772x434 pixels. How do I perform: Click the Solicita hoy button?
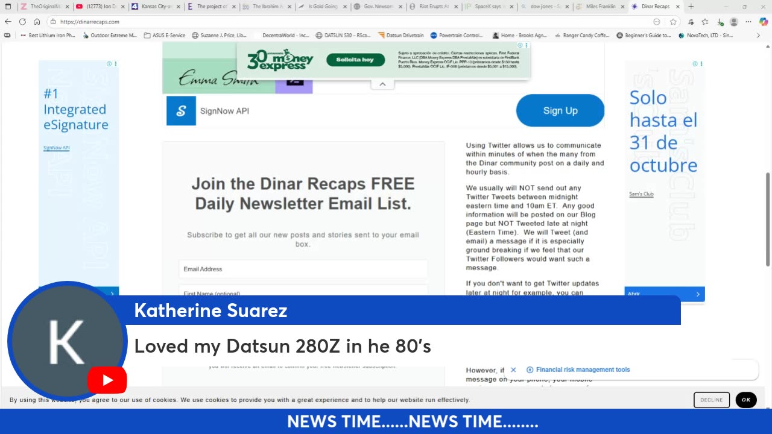click(356, 60)
